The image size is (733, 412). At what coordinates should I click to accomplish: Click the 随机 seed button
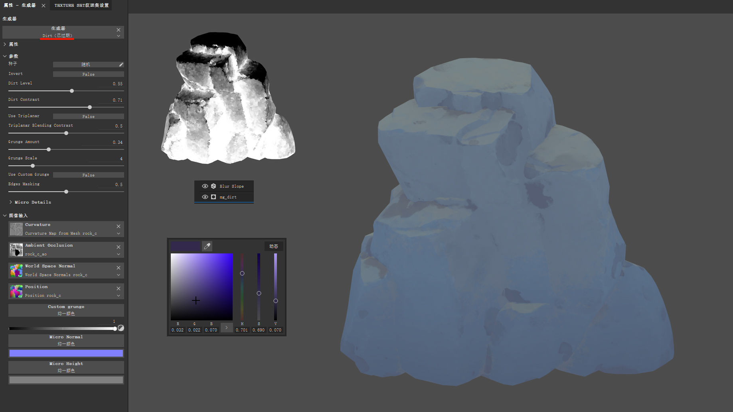pyautogui.click(x=86, y=65)
